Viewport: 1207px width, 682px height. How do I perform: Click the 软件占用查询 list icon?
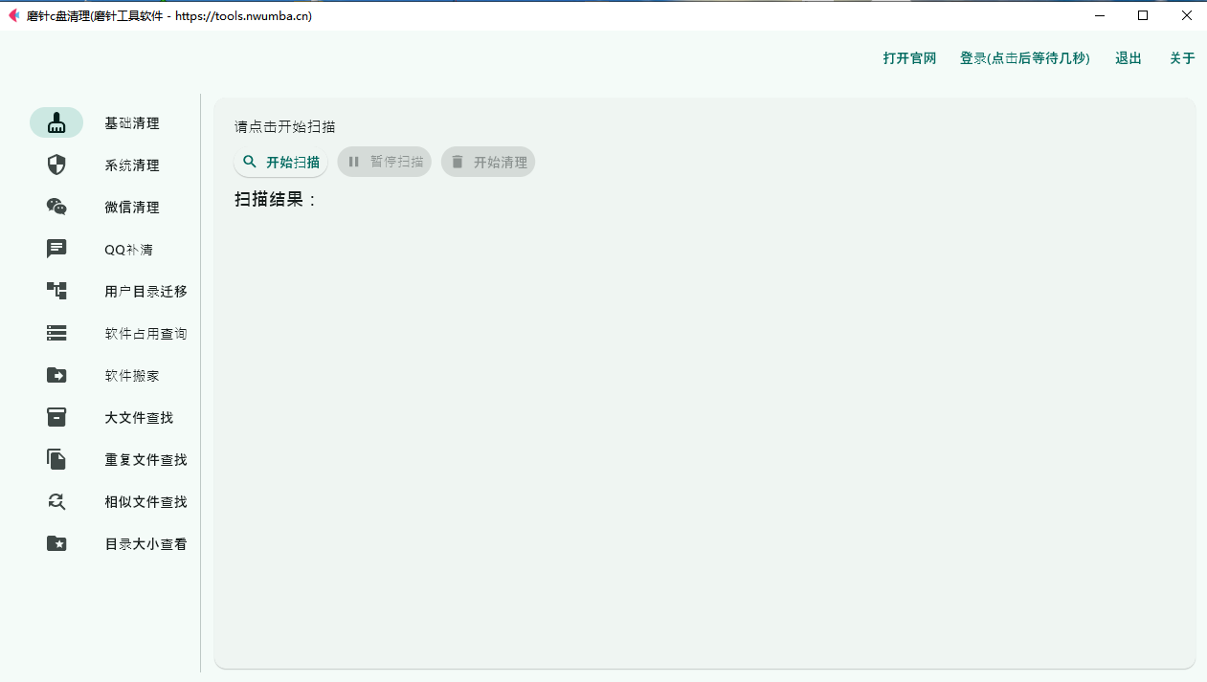[56, 333]
